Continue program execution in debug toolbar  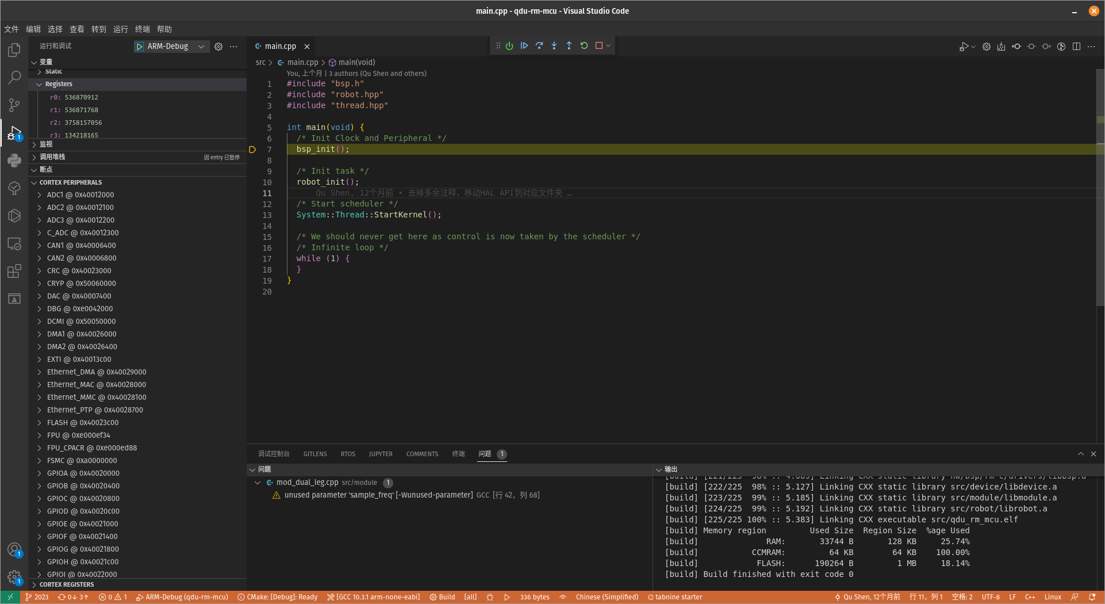(x=524, y=46)
